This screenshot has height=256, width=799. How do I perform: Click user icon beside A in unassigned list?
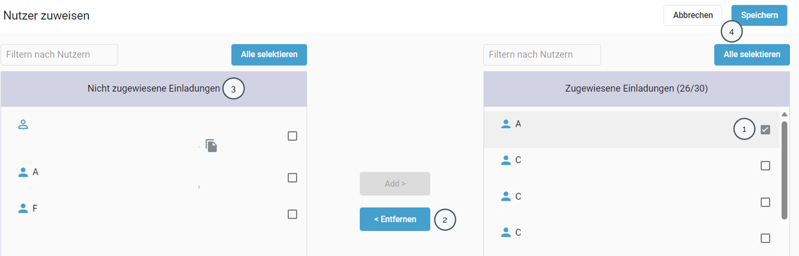pyautogui.click(x=23, y=172)
